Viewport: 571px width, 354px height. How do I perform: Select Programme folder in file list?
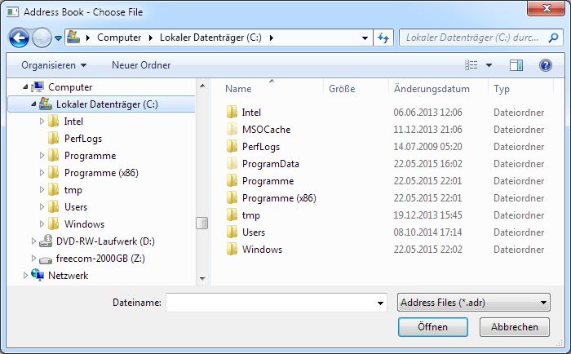pyautogui.click(x=268, y=180)
